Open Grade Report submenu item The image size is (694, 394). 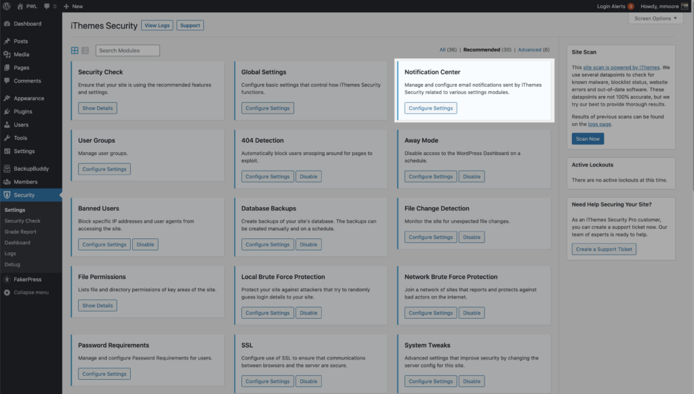coord(20,232)
